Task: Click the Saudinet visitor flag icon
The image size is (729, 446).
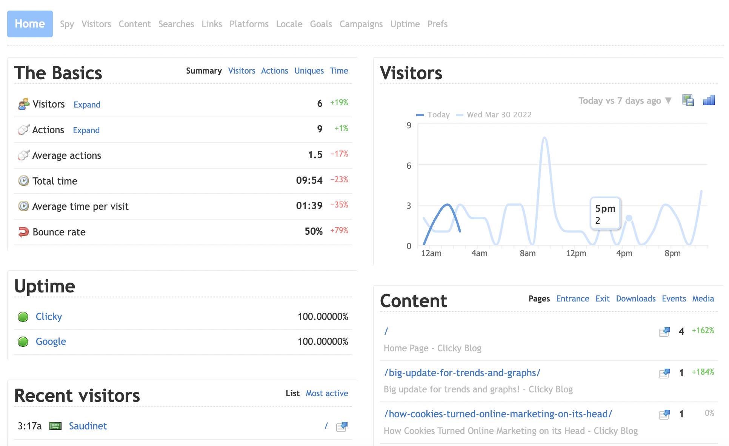Action: click(55, 426)
